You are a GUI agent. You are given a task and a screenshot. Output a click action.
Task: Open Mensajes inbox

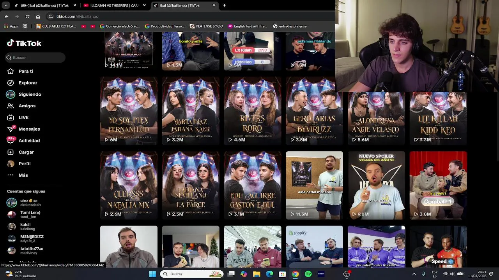pyautogui.click(x=29, y=129)
